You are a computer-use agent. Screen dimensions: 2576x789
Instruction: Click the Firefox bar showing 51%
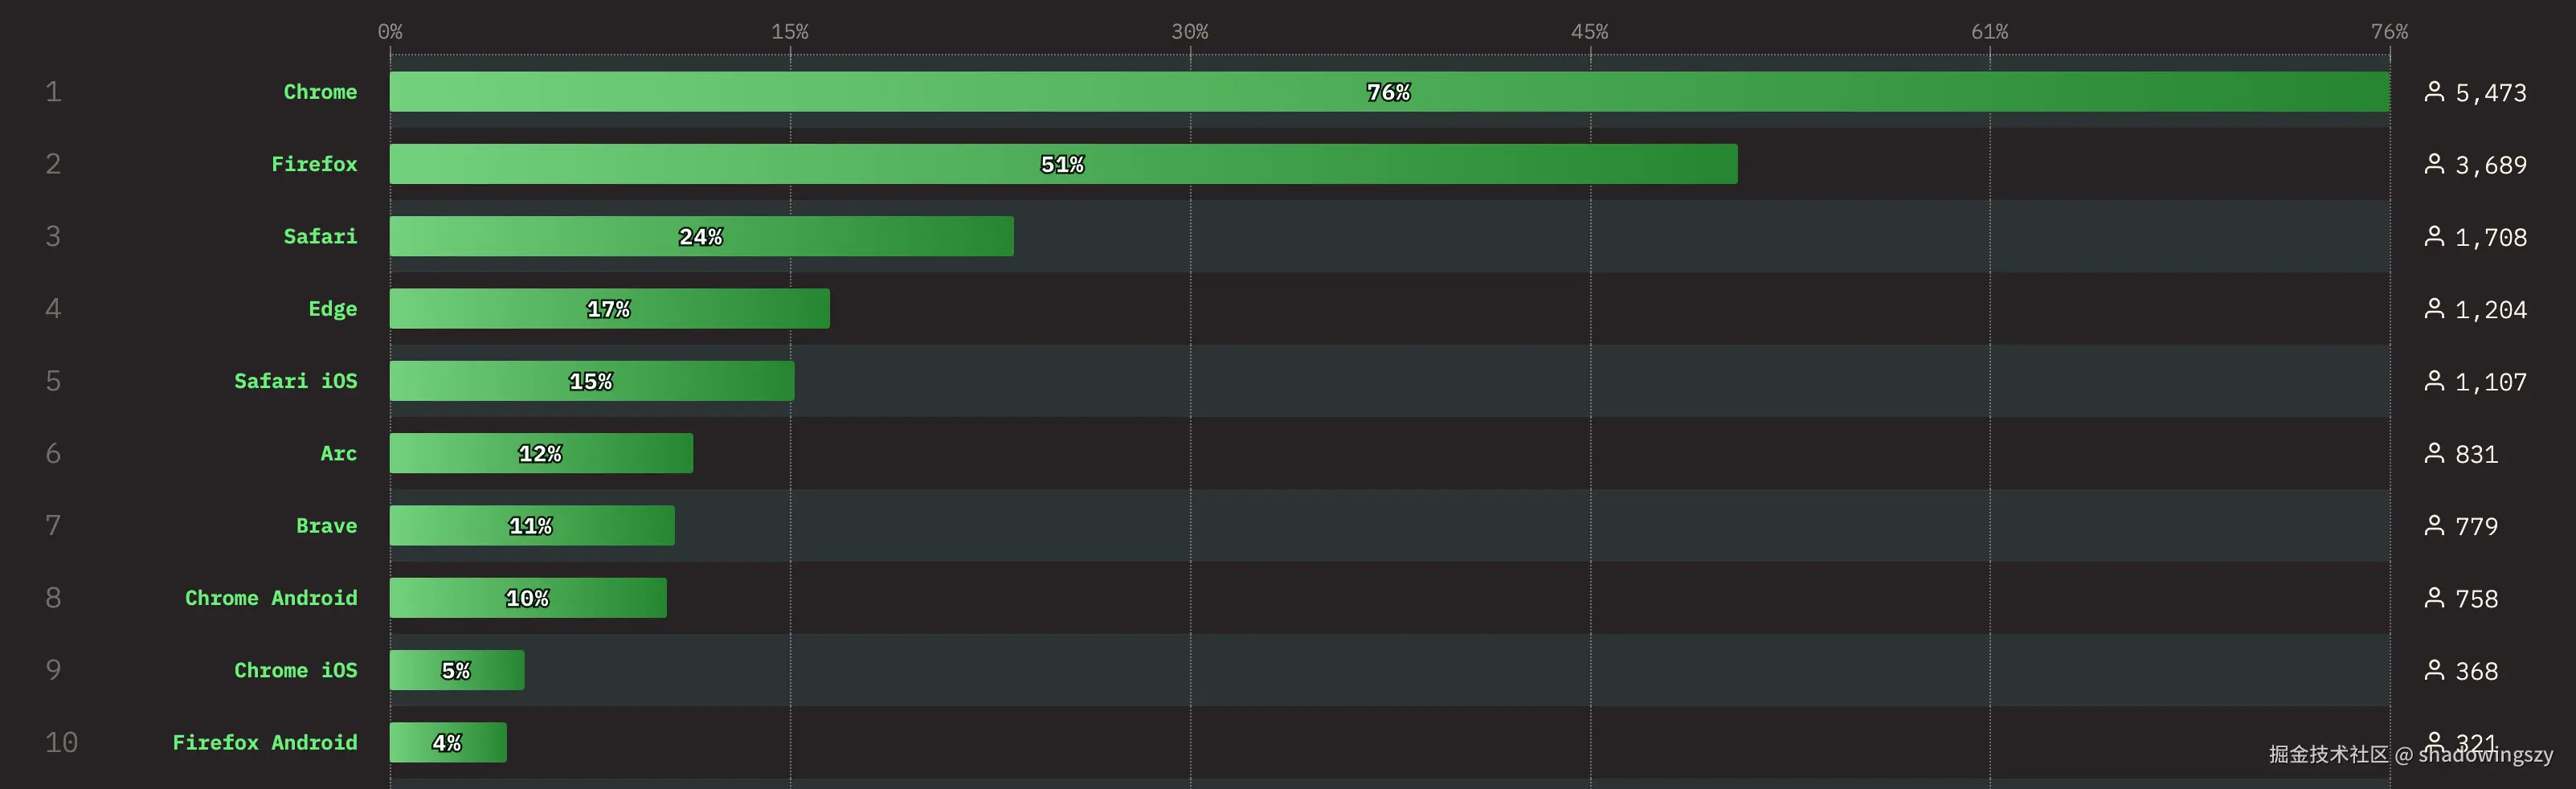[1062, 164]
